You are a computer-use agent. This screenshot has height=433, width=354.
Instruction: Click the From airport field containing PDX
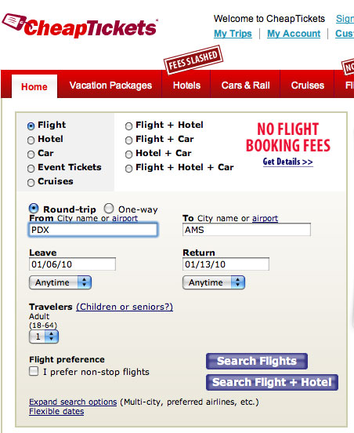(x=93, y=230)
